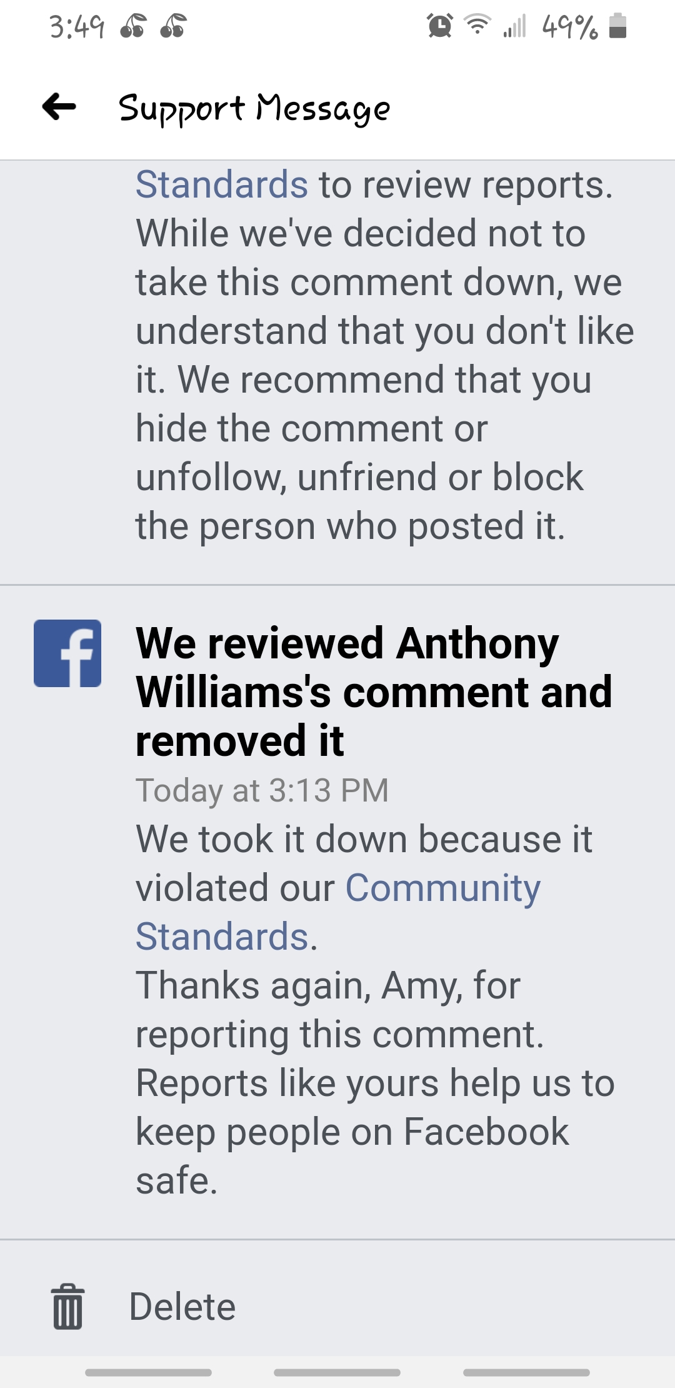Tap the center navigation bar handle
Screen dimensions: 675x1388
point(337,1372)
